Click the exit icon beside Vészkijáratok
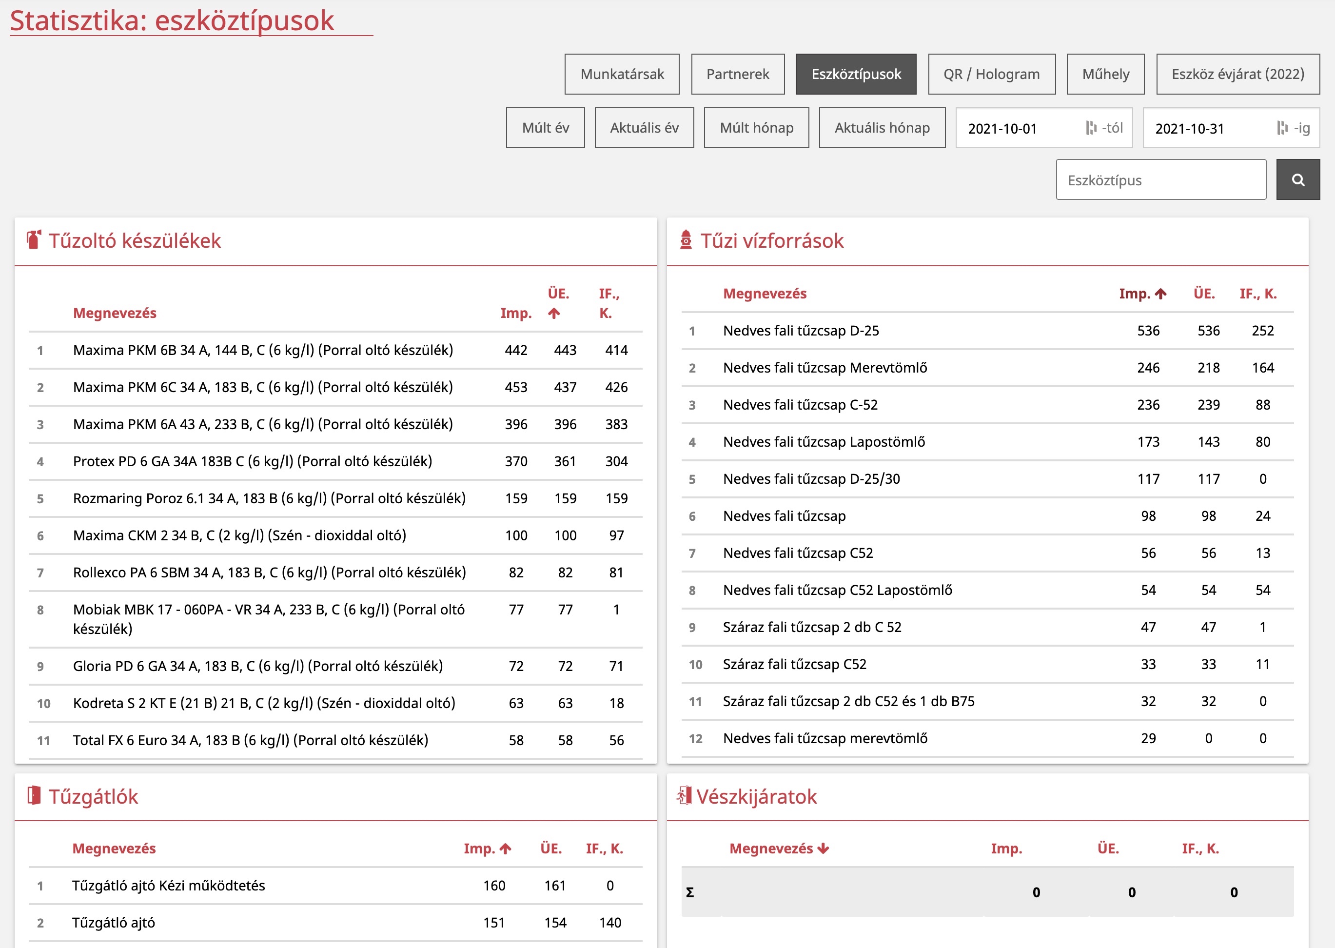Image resolution: width=1335 pixels, height=948 pixels. (684, 796)
